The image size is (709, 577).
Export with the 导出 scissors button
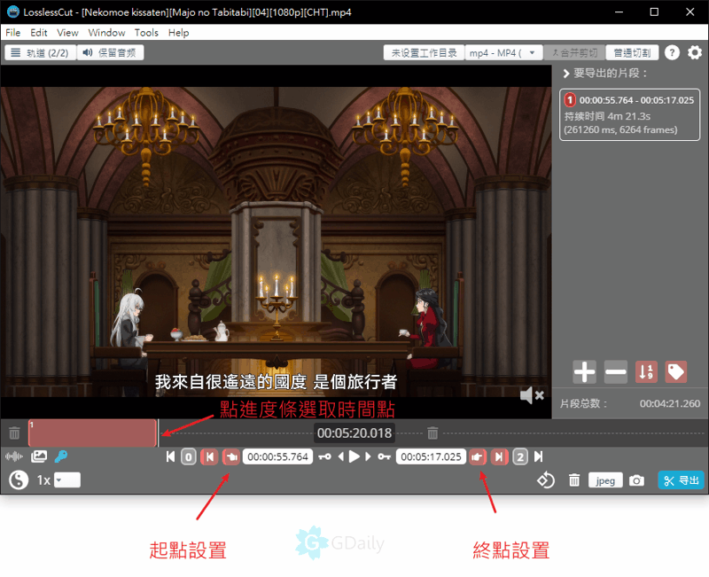click(x=681, y=480)
